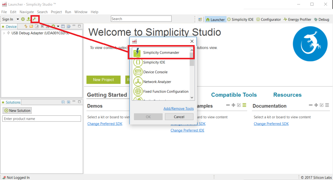Click the Update Software download icon
The image size is (333, 180).
click(x=28, y=19)
